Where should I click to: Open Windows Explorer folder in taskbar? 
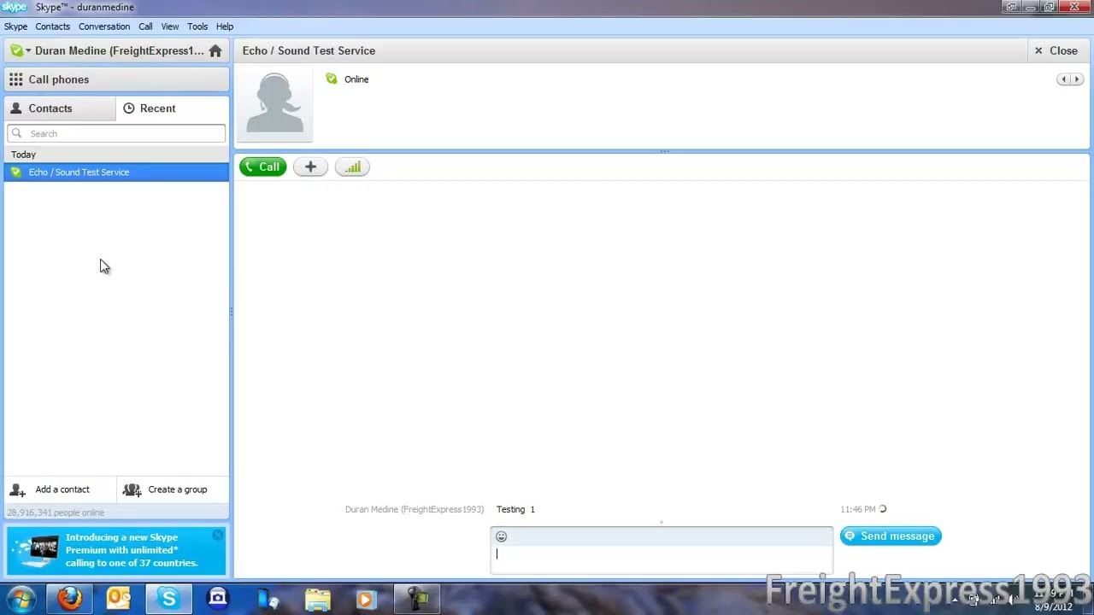317,600
